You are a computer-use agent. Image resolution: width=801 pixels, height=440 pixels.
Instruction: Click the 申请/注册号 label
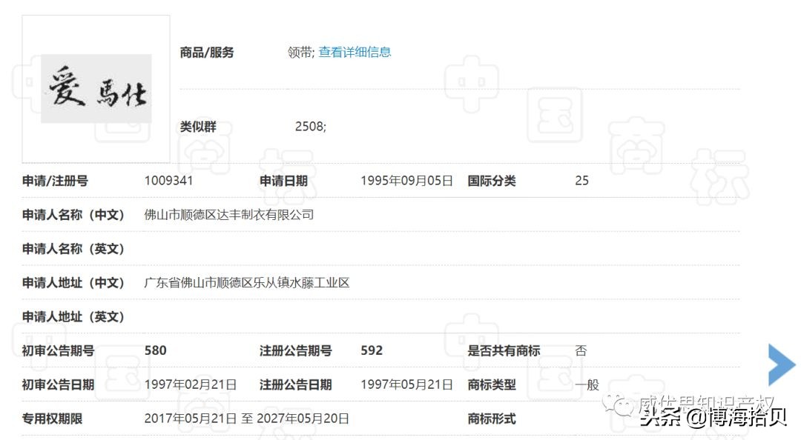pos(55,181)
